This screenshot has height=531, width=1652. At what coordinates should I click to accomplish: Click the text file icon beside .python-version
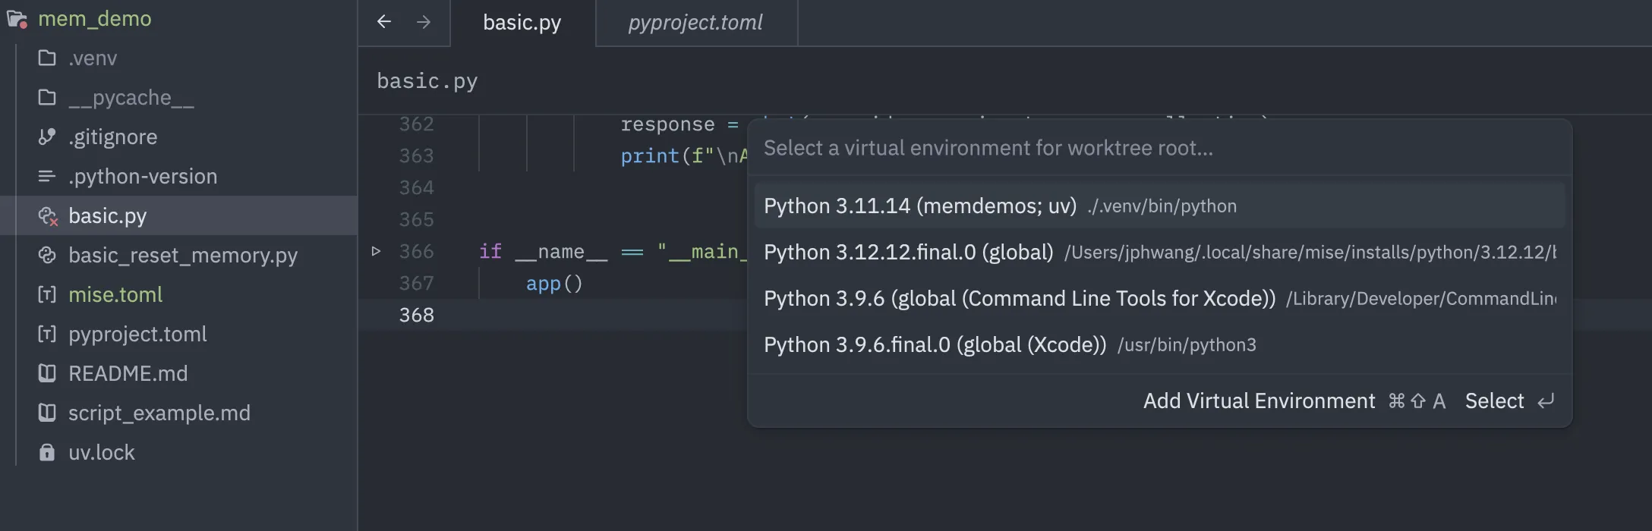pos(47,176)
